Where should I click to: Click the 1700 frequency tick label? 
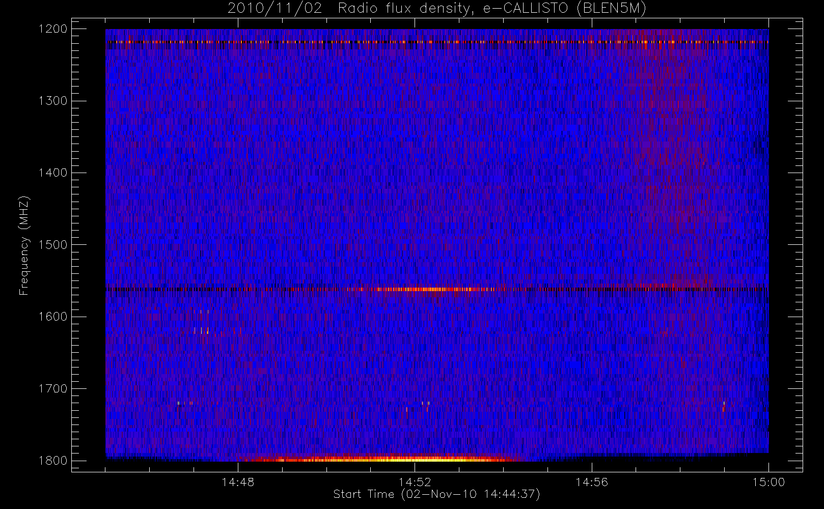[x=53, y=388]
